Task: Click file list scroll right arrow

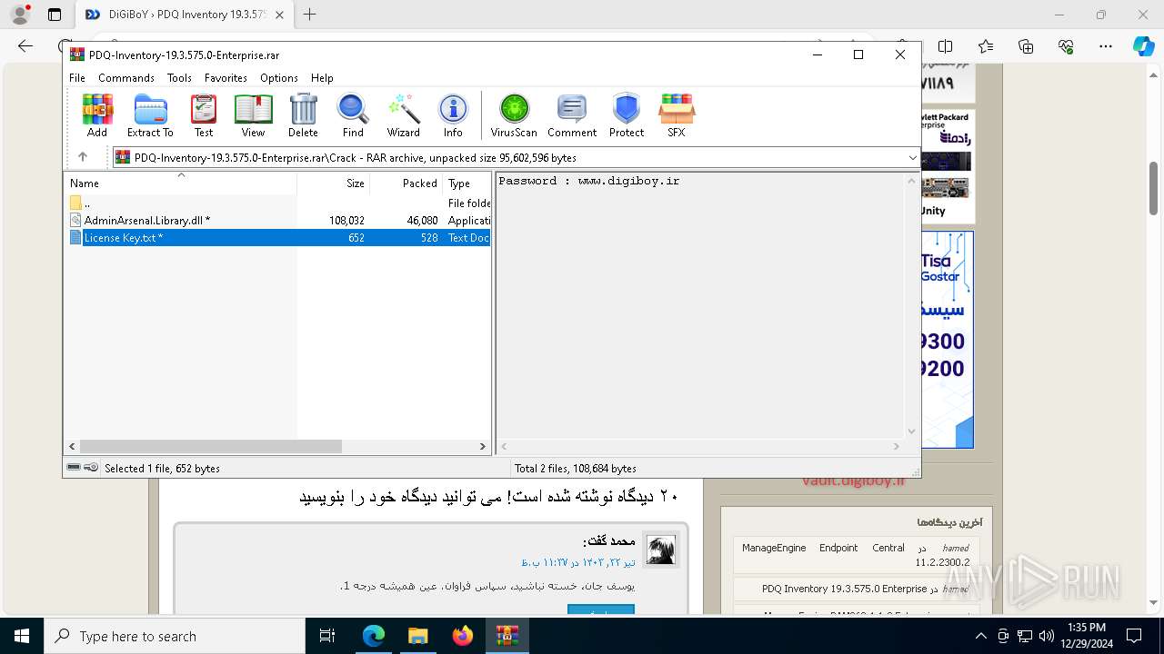Action: click(483, 447)
